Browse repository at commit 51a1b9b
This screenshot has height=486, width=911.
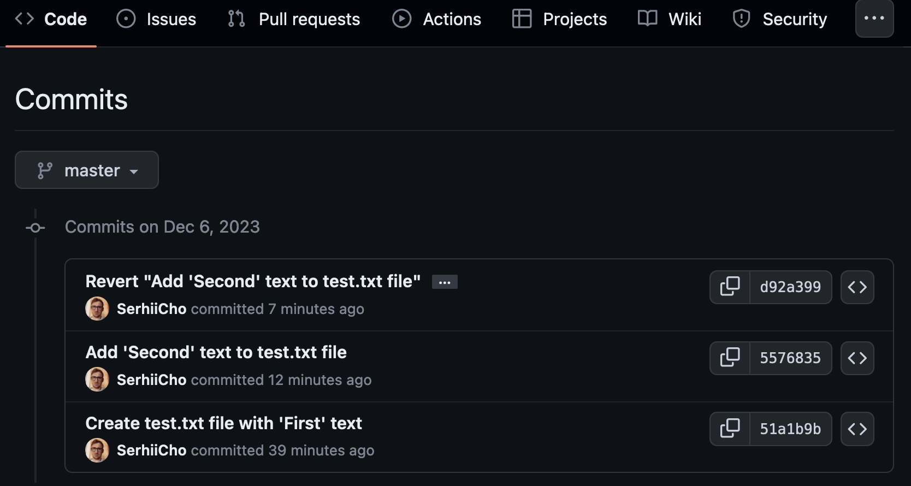(857, 429)
